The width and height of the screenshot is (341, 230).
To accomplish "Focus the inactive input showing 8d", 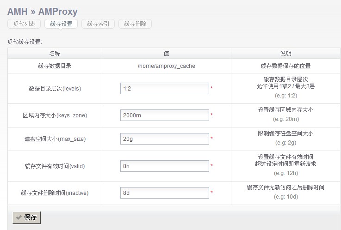I will tap(164, 193).
